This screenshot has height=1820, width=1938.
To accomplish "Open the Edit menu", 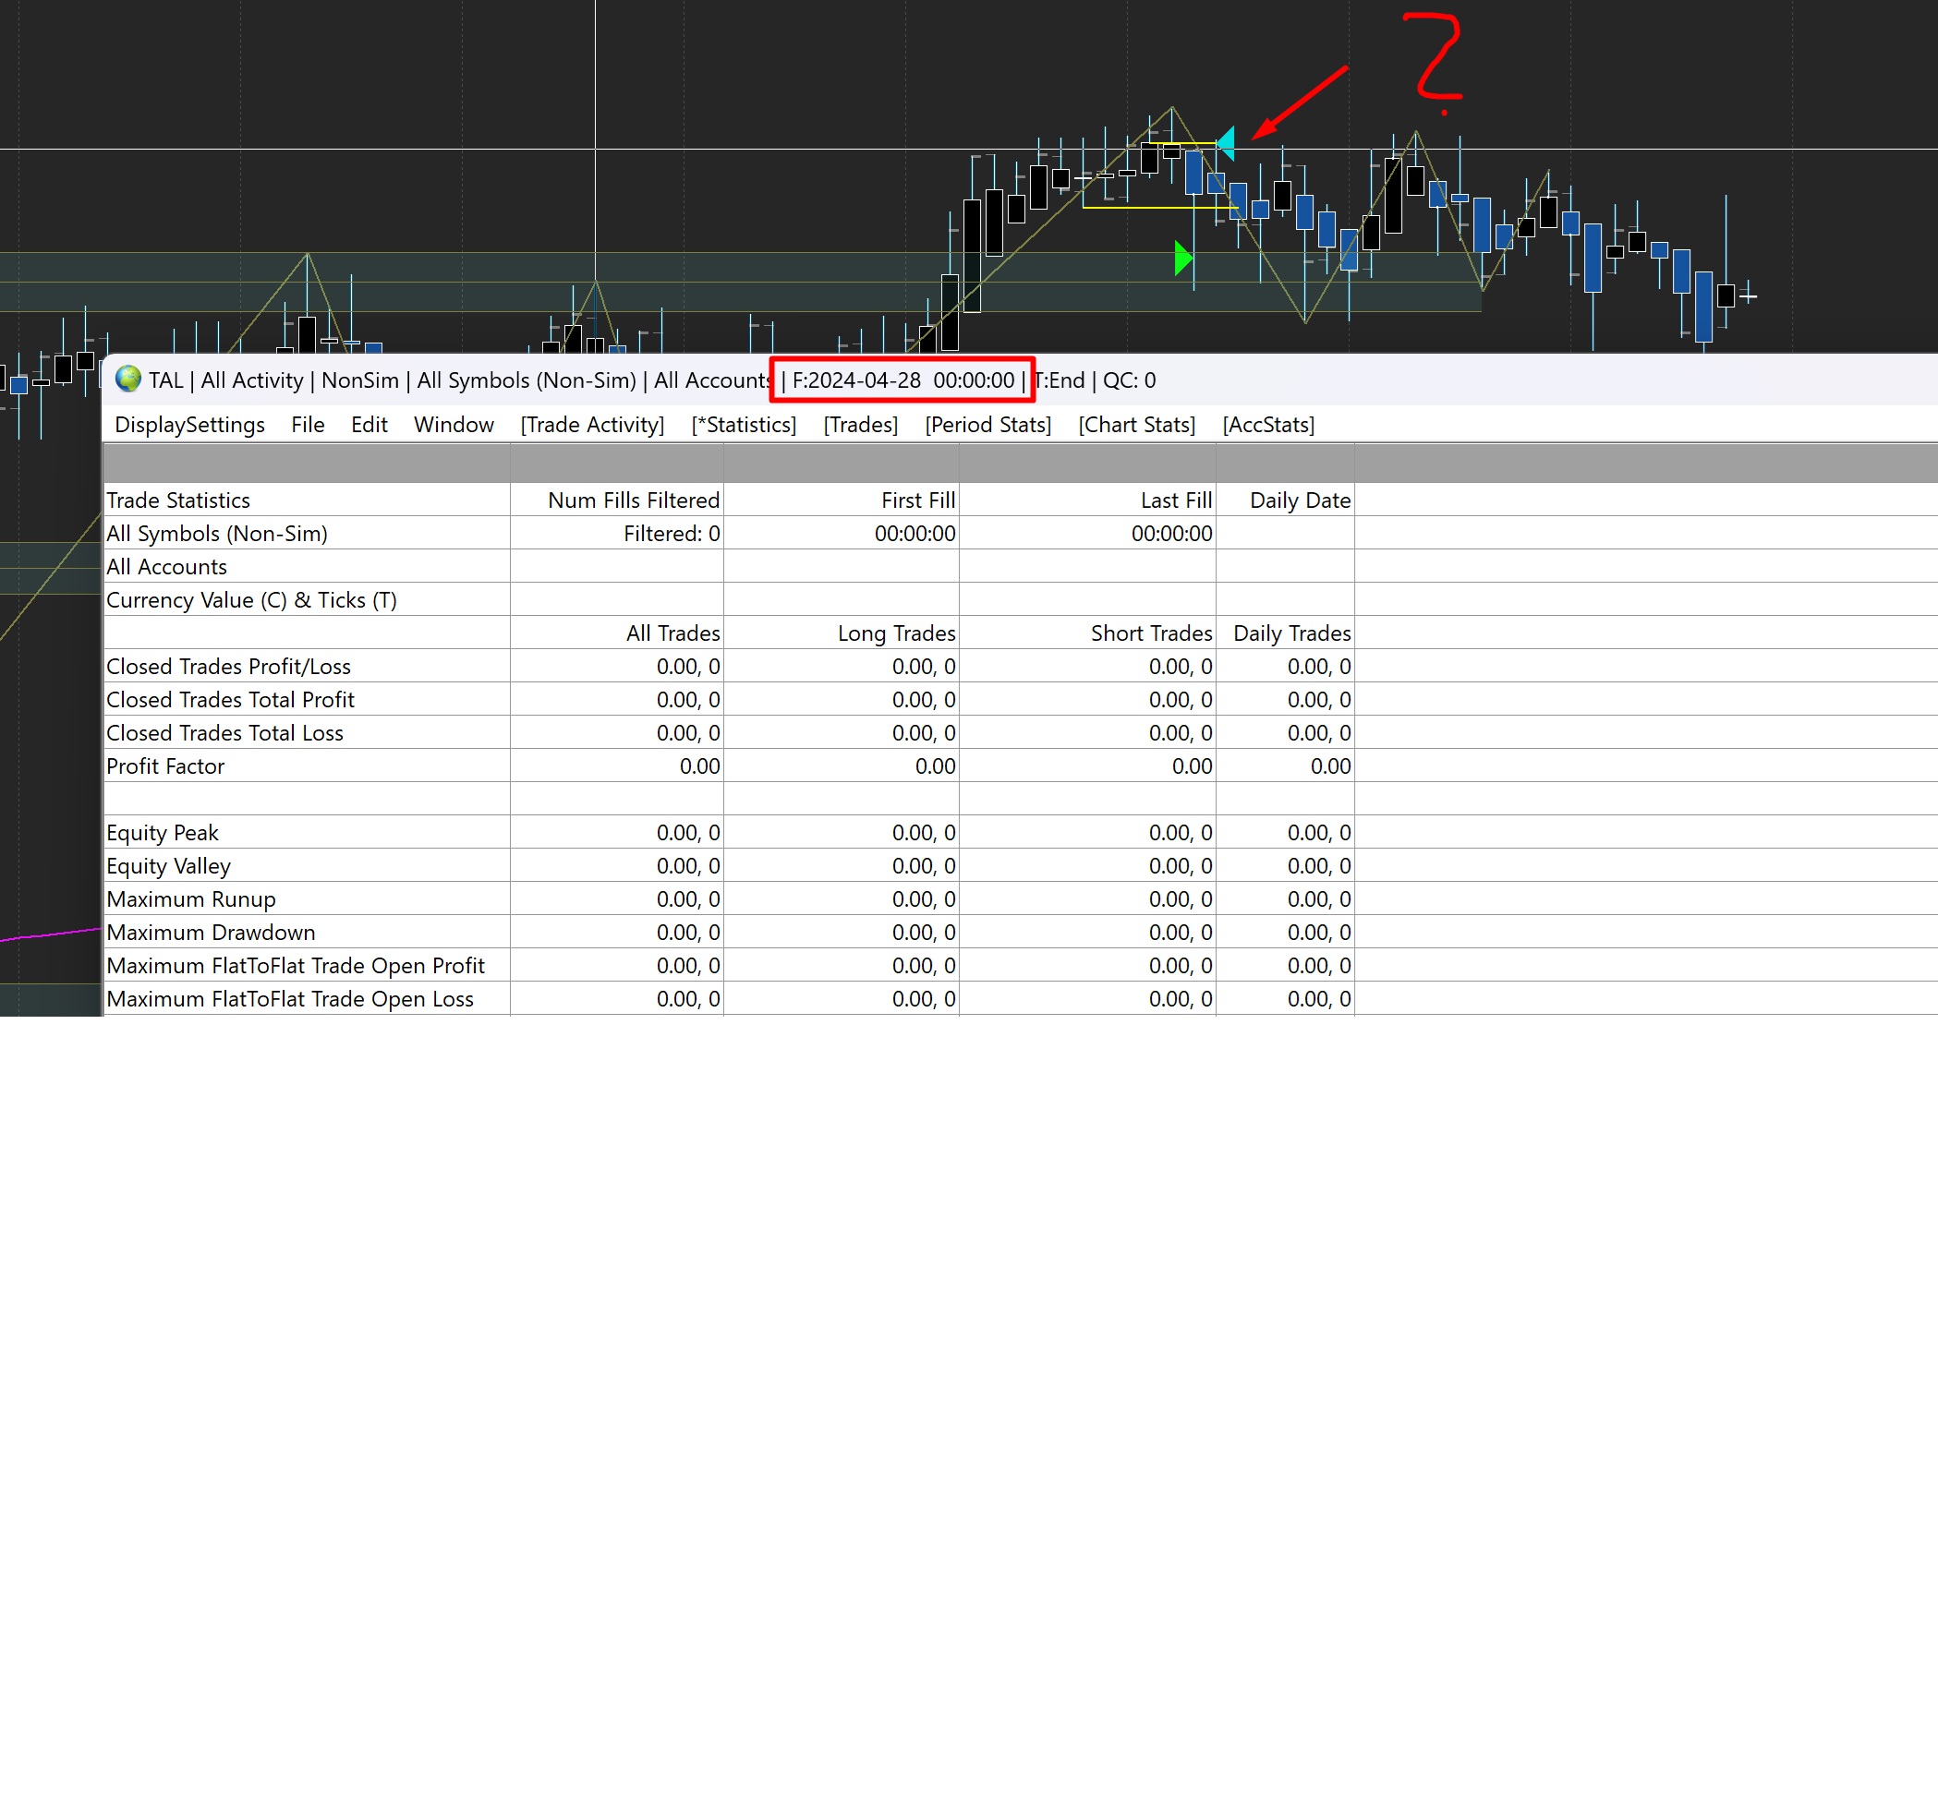I will (369, 425).
